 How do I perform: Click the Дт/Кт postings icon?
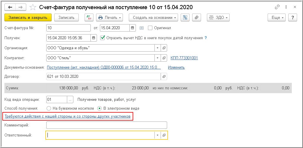(x=89, y=18)
